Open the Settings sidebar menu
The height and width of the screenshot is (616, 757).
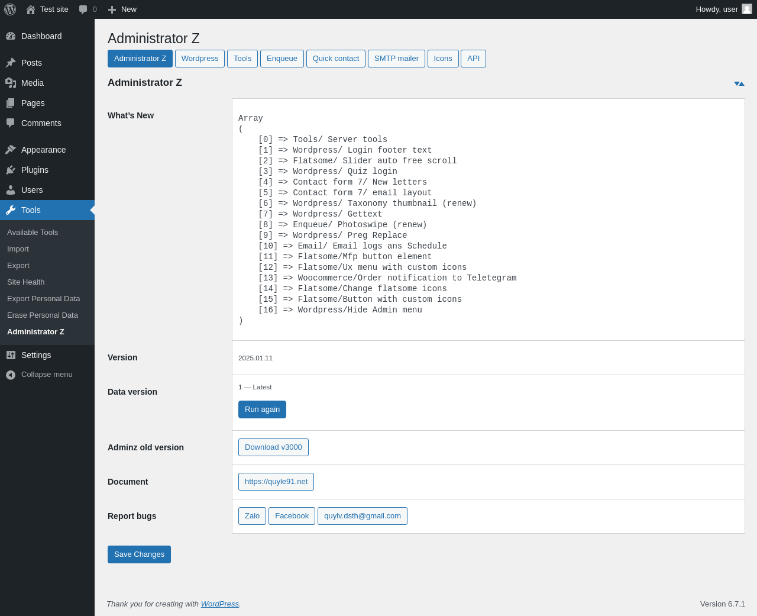point(36,355)
